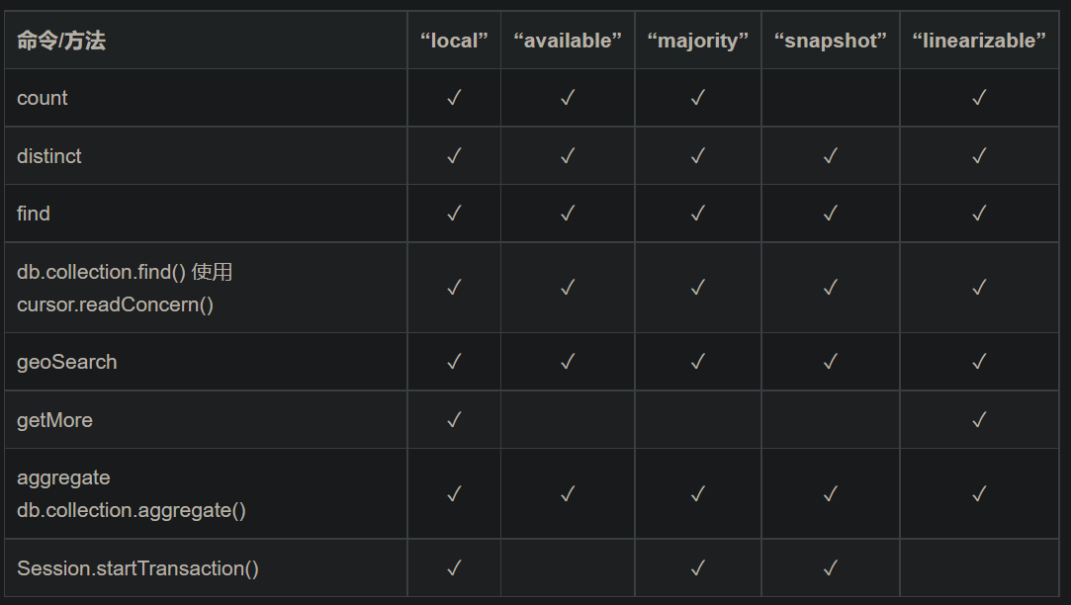
Task: Click Session.startTransaction() checkmark under "snapshot"
Action: [831, 567]
